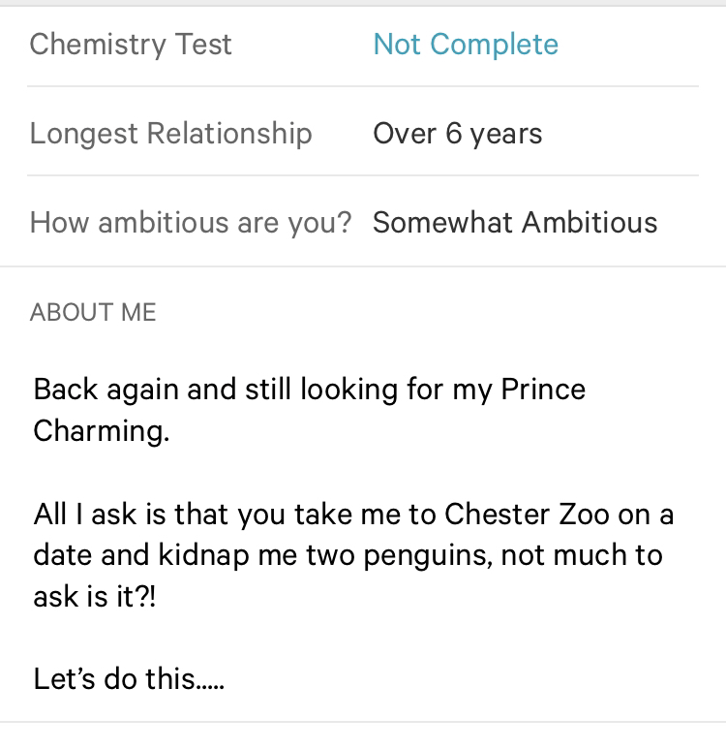The width and height of the screenshot is (726, 750).
Task: Tap the word Ambitious in the answer
Action: click(x=590, y=223)
